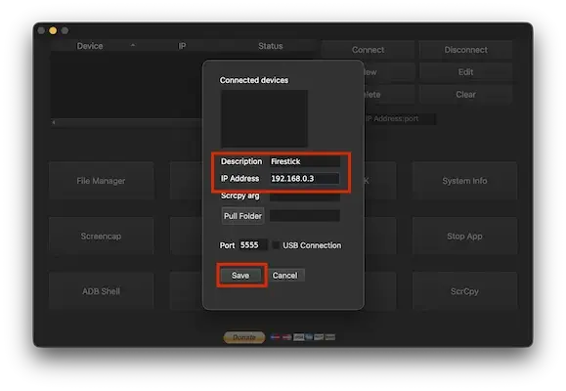The image size is (566, 391).
Task: Click the Connected devices label
Action: pyautogui.click(x=254, y=80)
